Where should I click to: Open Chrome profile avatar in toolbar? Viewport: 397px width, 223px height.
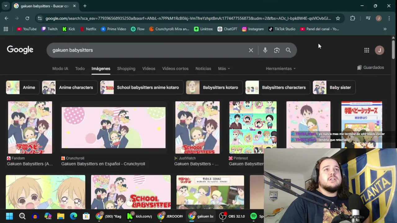[x=378, y=18]
